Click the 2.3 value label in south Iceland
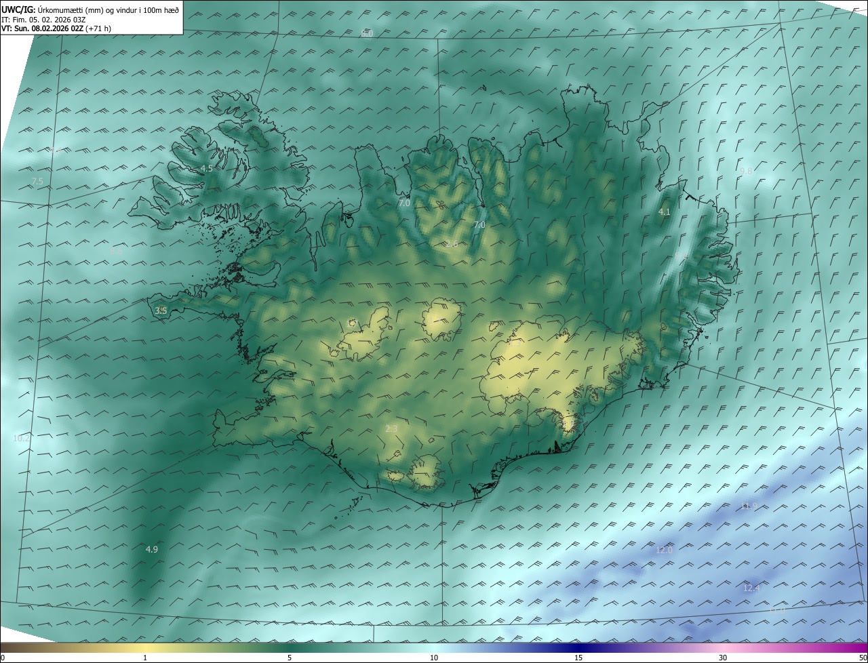The height and width of the screenshot is (663, 868). pyautogui.click(x=391, y=428)
